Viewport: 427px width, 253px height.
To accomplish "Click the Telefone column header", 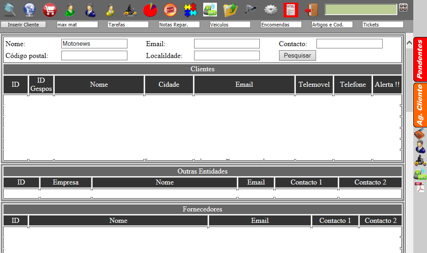I will tap(353, 84).
